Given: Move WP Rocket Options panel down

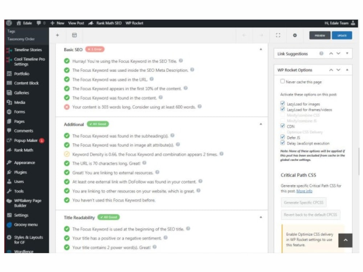Looking at the screenshot, I should (x=338, y=70).
